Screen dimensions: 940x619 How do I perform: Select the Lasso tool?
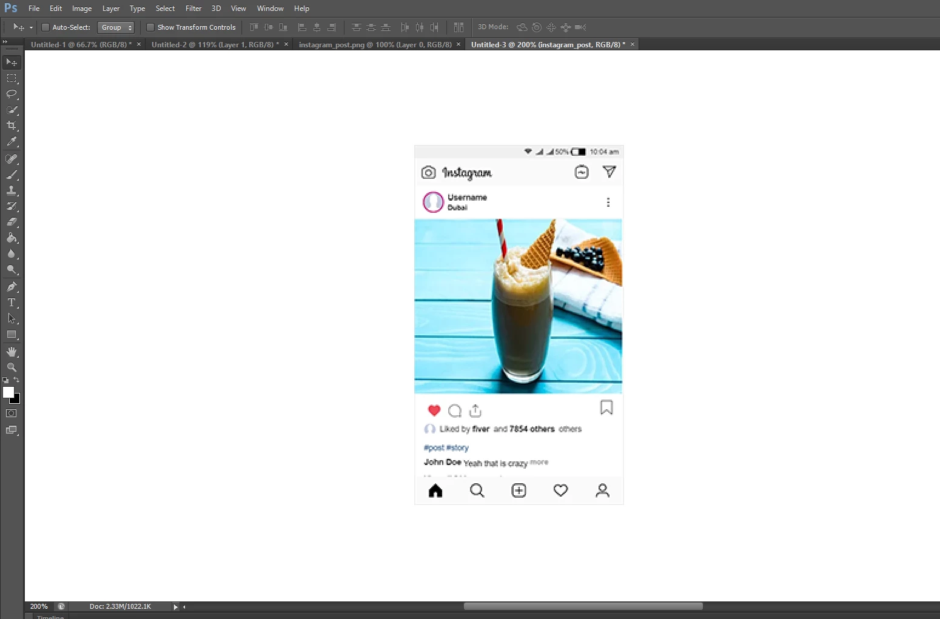12,94
